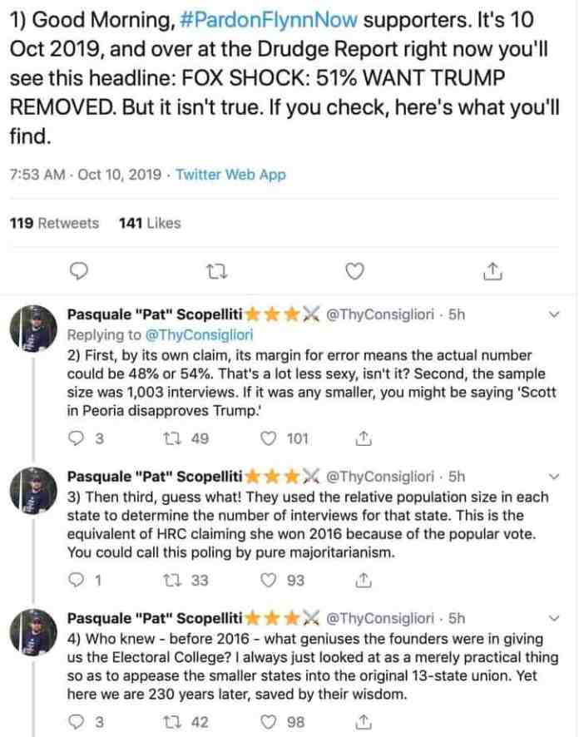Click reply icon on main tweet

point(78,271)
